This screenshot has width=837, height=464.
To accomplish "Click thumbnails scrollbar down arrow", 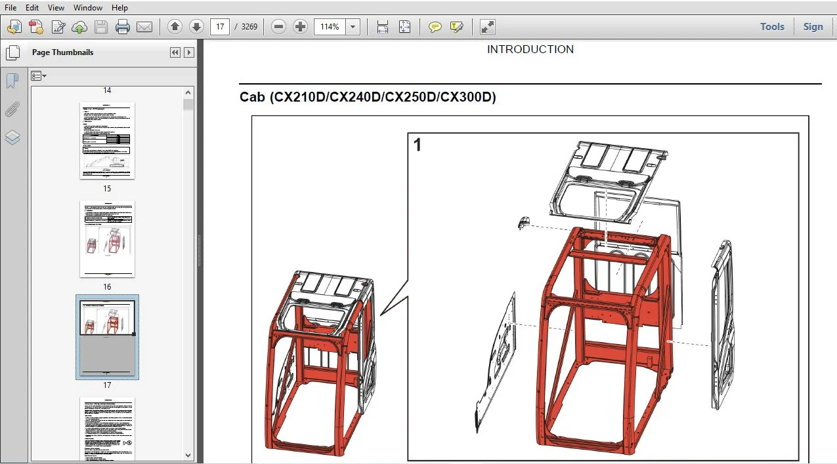I will [188, 455].
